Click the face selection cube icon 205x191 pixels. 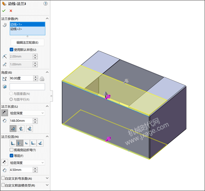click(5, 87)
